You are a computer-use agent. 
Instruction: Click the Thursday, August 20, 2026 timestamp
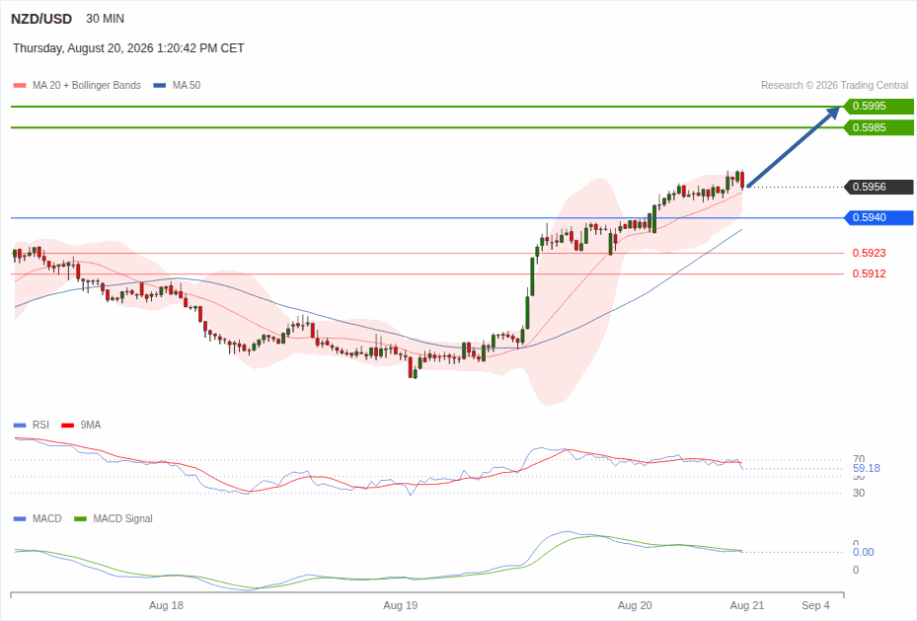click(x=128, y=48)
